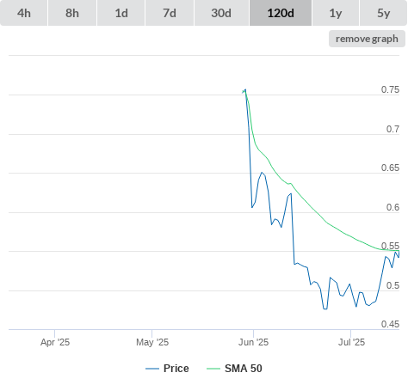Viewport: 408px width, 391px height.
Task: Click the Jul '25 axis tick label
Action: point(351,342)
